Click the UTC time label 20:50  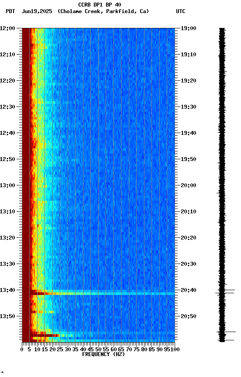click(189, 316)
